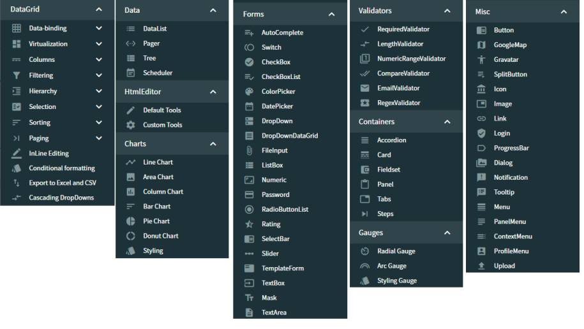Open the Switch component item

tap(290, 47)
